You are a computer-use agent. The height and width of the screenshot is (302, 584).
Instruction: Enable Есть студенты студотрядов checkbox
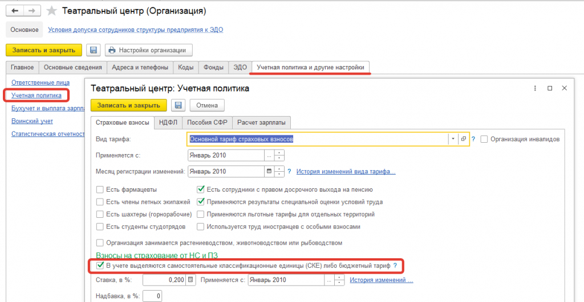click(x=100, y=226)
